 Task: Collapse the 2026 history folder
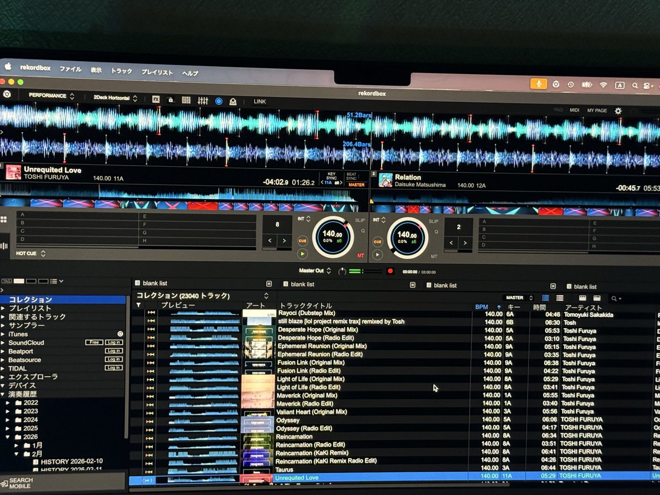[8, 437]
